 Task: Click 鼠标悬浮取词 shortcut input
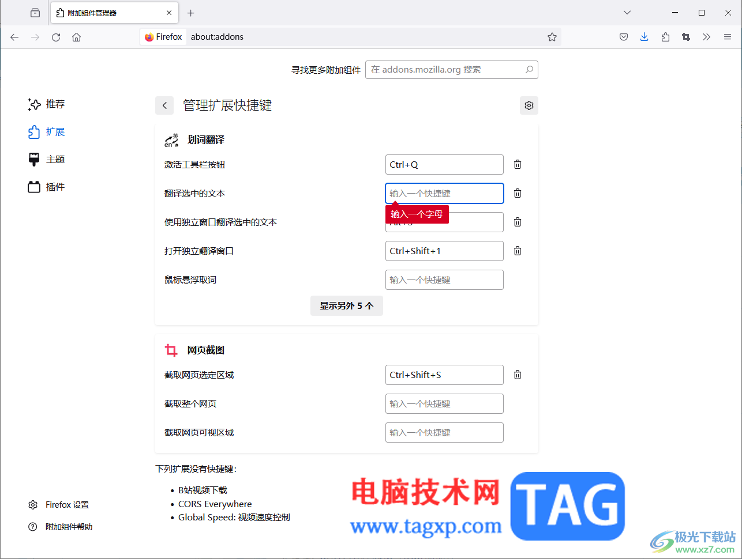coord(444,280)
